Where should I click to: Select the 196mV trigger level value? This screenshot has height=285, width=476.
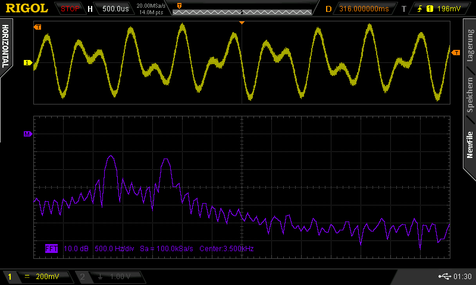click(449, 9)
